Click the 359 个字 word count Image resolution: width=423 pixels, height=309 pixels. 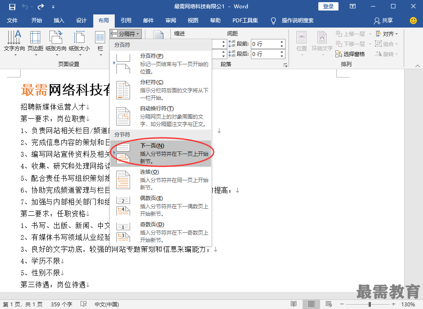61,305
